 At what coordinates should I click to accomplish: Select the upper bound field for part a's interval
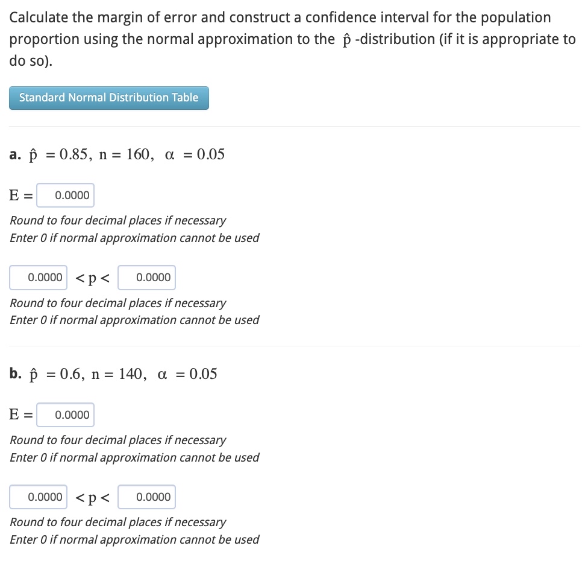tap(146, 277)
